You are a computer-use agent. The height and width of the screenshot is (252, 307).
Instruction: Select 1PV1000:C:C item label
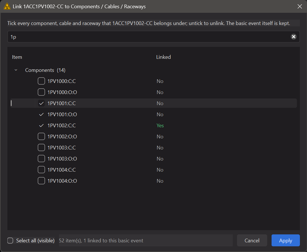tap(61, 81)
